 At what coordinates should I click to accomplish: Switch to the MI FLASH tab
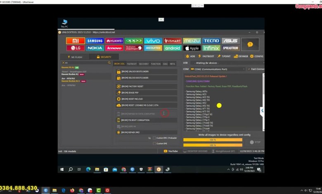75,57
